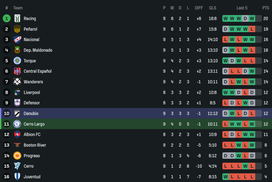The height and width of the screenshot is (182, 272).
Task: Click the Wanderers team logo
Action: (17, 82)
